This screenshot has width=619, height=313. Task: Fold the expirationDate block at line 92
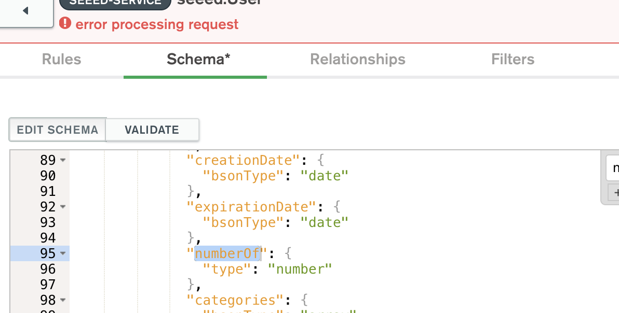point(63,207)
